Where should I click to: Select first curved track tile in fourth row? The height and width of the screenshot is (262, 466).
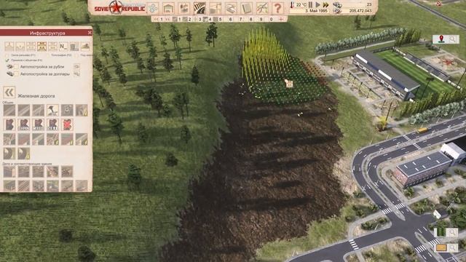[9, 154]
